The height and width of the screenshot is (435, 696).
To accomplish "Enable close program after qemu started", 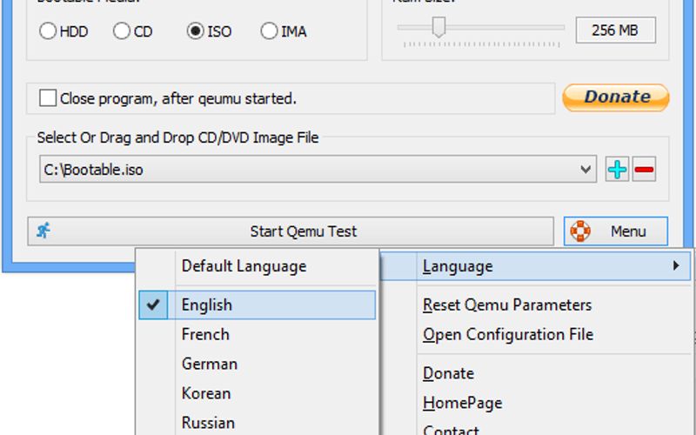I will [x=49, y=98].
